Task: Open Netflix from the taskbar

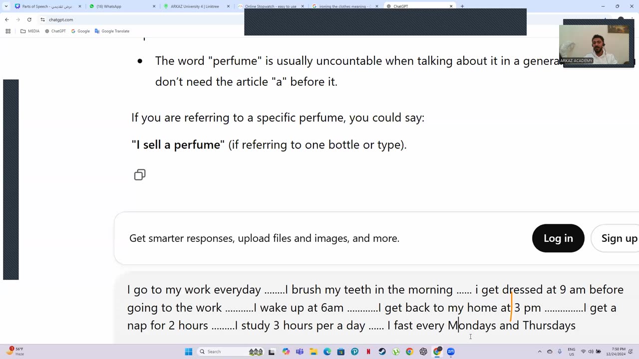Action: [x=368, y=352]
